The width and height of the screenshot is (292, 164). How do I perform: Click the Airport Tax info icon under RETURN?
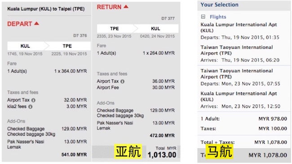122,81
